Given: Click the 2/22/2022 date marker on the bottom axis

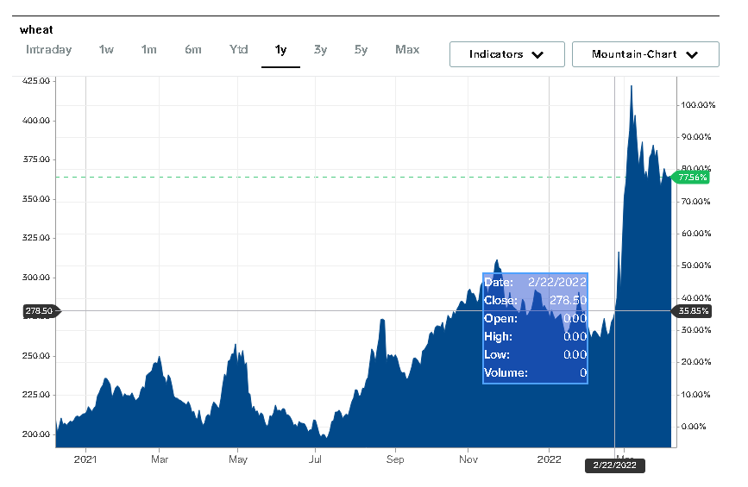Looking at the screenshot, I should click(x=615, y=465).
